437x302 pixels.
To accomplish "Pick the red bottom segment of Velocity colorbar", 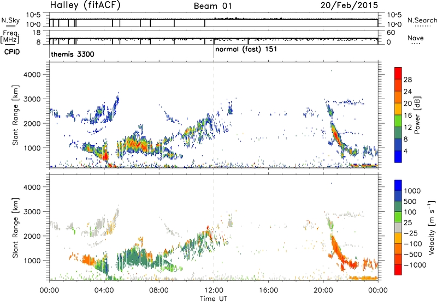I will tap(398, 270).
